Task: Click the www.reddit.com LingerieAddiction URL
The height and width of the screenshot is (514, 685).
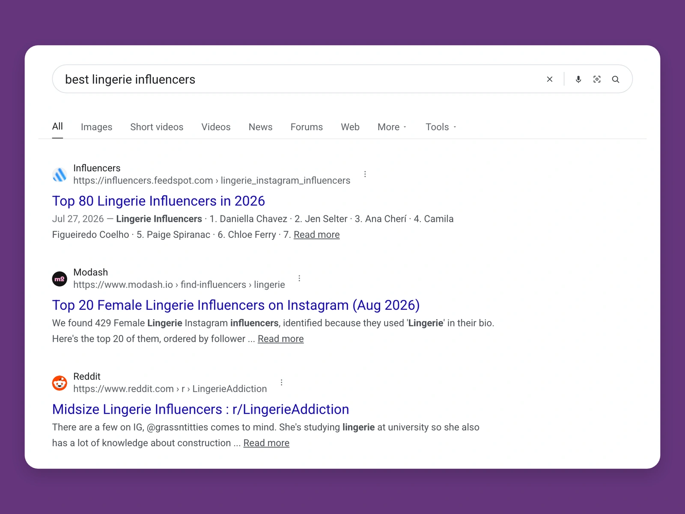Action: point(170,388)
